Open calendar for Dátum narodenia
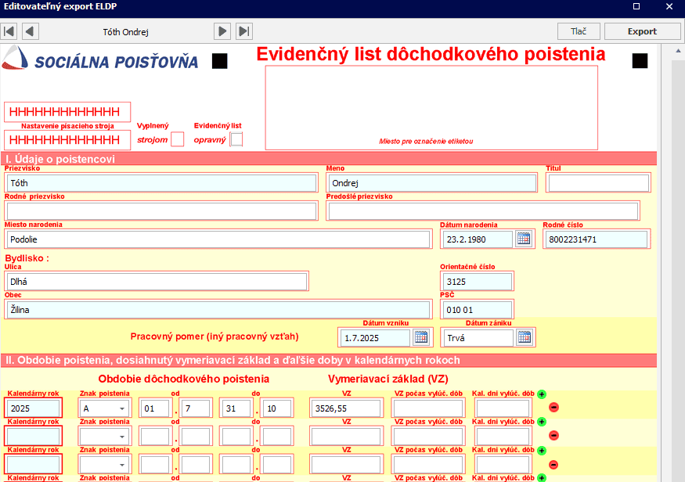The image size is (685, 482). point(524,239)
